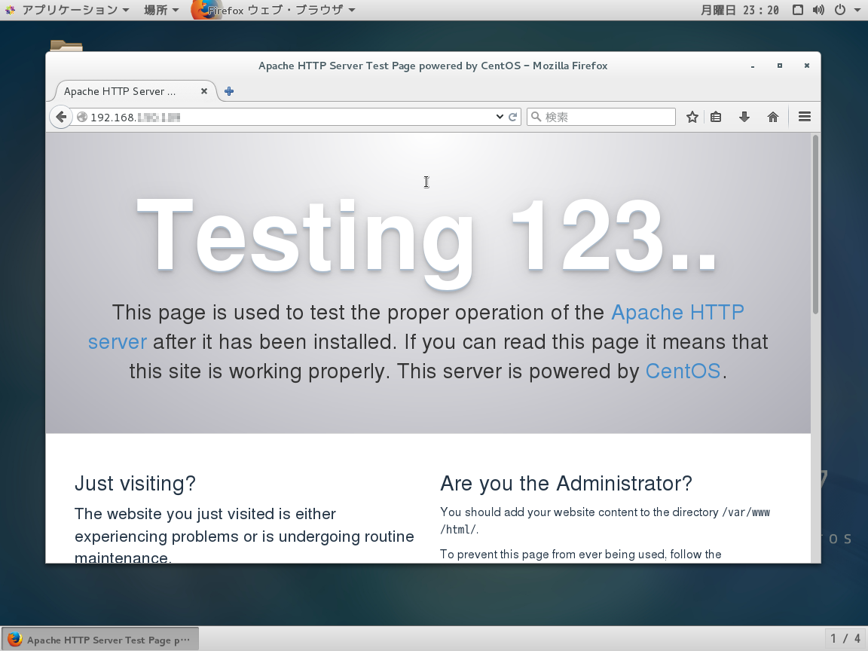868x651 pixels.
Task: Open the power menu icon in top panel
Action: [840, 10]
